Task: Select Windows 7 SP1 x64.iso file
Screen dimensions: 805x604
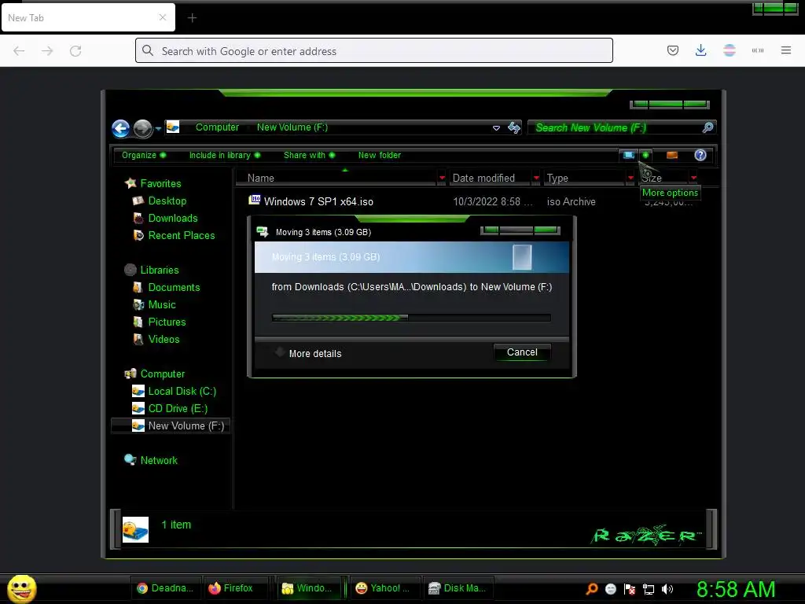Action: tap(318, 202)
